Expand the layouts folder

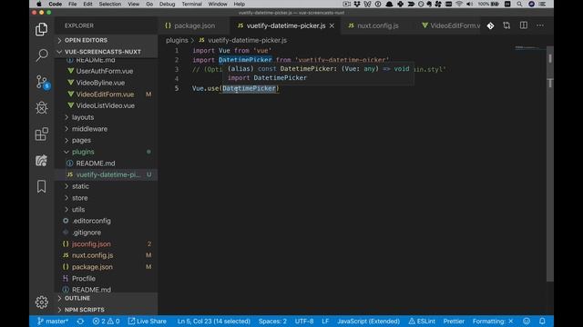coord(106,117)
